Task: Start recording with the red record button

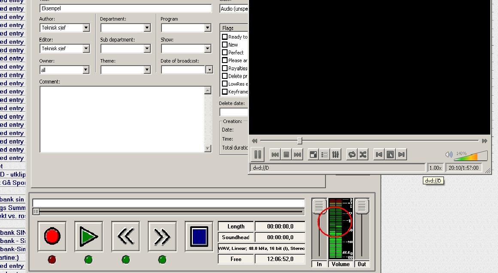Action: pos(52,236)
